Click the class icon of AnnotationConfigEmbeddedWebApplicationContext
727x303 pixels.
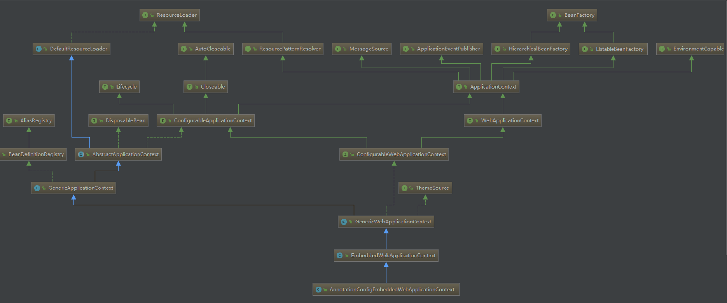pos(318,290)
